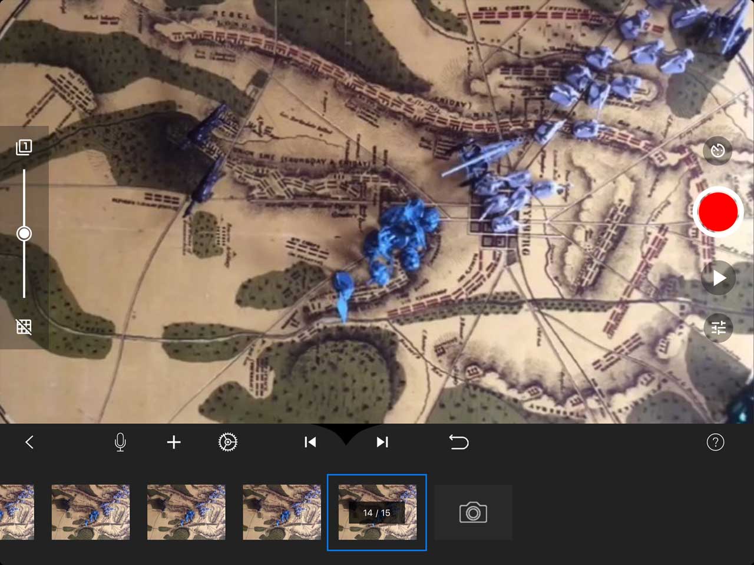The height and width of the screenshot is (565, 754).
Task: Open project settings gear icon
Action: tap(227, 442)
